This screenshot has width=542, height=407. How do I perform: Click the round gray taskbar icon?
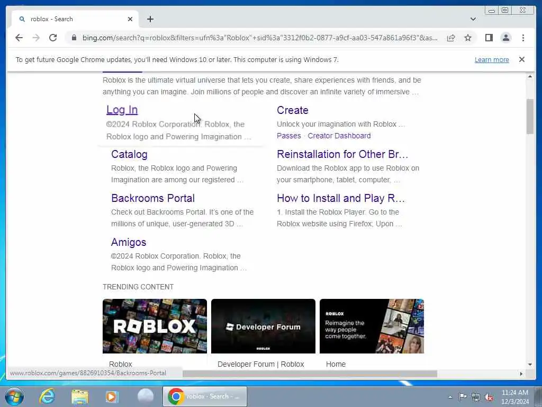click(146, 396)
